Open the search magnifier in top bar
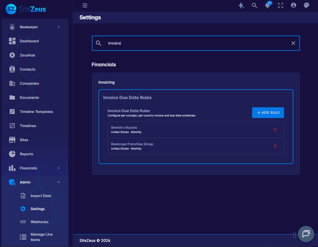This screenshot has width=318, height=247. [254, 6]
